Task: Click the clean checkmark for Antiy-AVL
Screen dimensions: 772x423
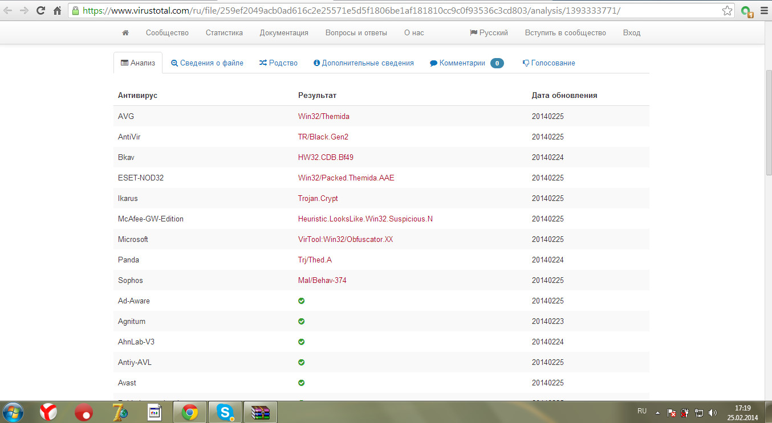Action: 302,362
